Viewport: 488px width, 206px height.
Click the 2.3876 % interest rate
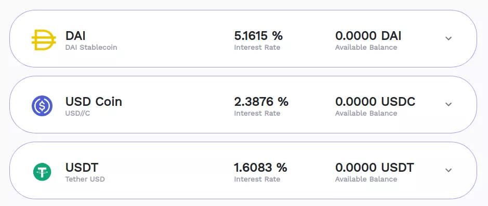pyautogui.click(x=261, y=102)
